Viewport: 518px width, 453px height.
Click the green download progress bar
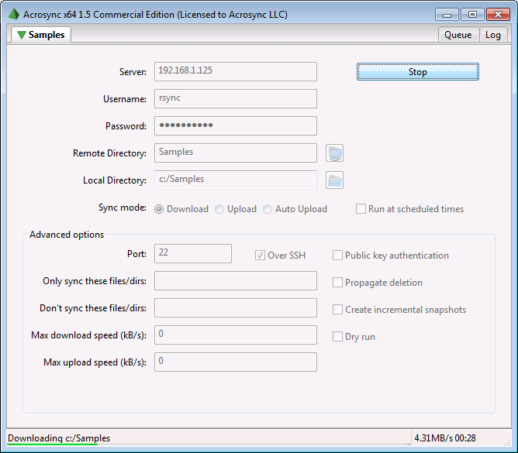[x=53, y=444]
